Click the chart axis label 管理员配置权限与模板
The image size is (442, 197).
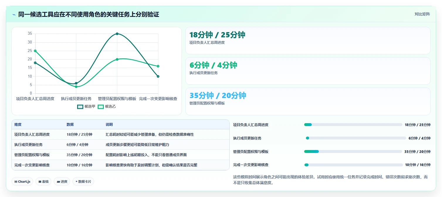117,99
